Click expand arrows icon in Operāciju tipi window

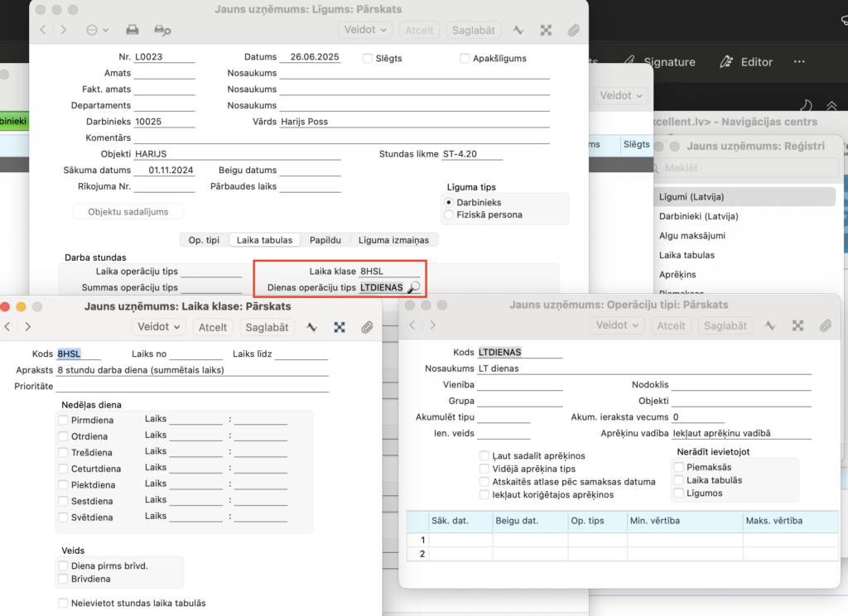click(797, 325)
